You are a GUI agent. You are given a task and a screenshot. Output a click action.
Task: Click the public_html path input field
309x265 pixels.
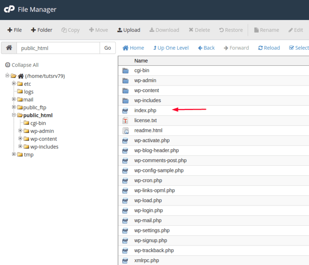pyautogui.click(x=58, y=48)
